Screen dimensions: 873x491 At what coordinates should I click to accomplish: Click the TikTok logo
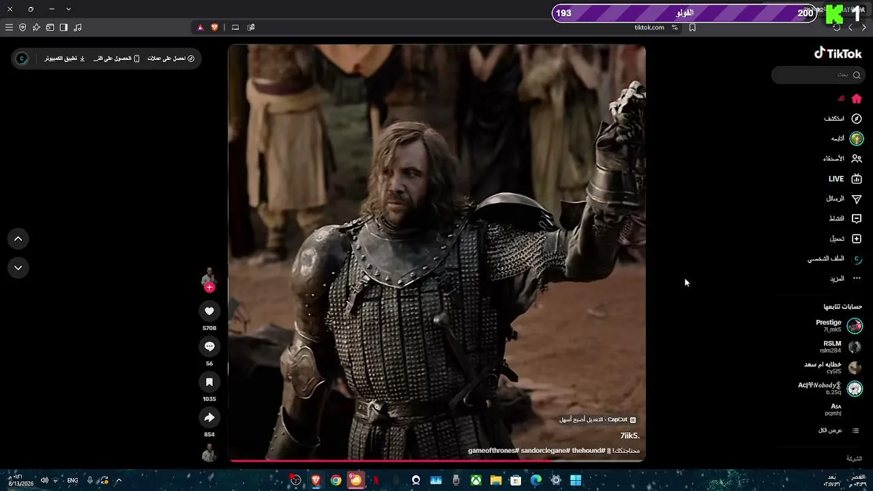tap(838, 53)
